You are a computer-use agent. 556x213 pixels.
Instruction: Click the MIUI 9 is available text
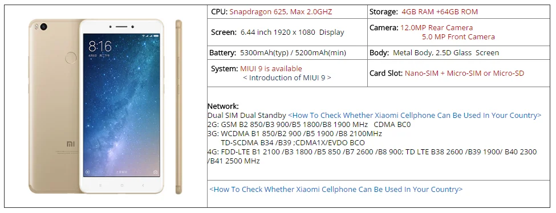271,69
